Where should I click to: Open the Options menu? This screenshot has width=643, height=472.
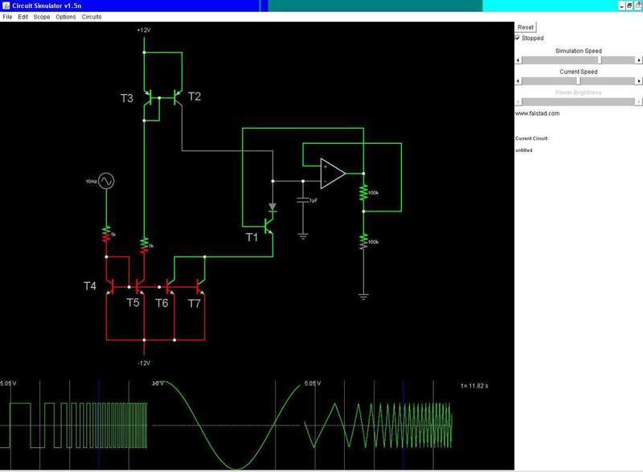coord(66,17)
